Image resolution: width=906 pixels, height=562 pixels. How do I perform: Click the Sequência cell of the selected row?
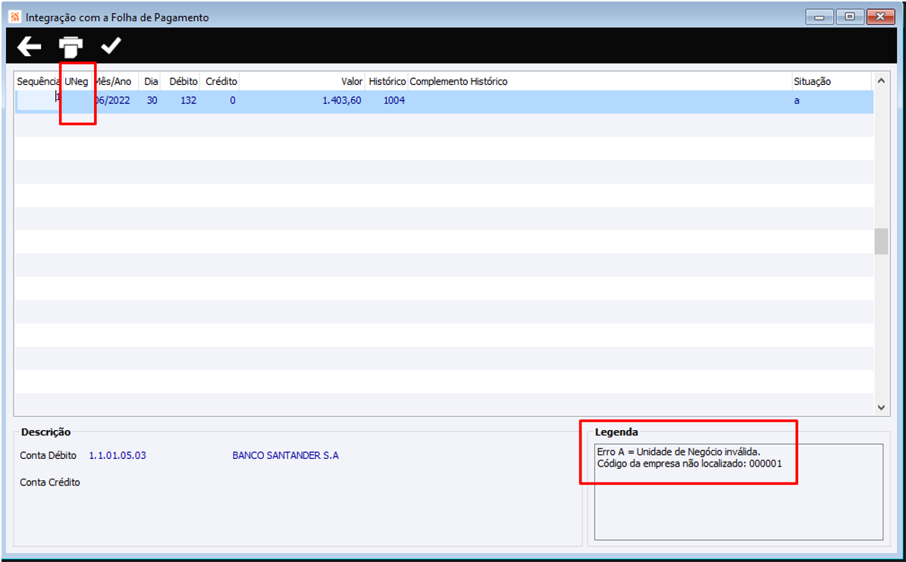coord(38,101)
